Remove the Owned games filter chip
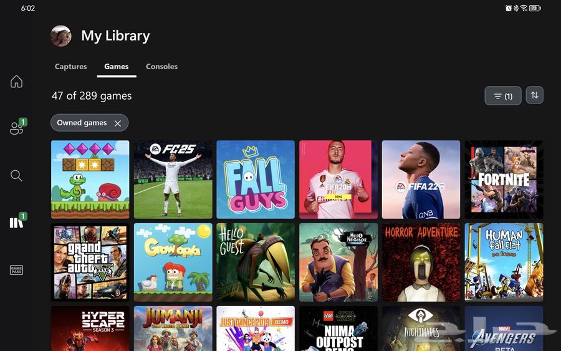 117,123
